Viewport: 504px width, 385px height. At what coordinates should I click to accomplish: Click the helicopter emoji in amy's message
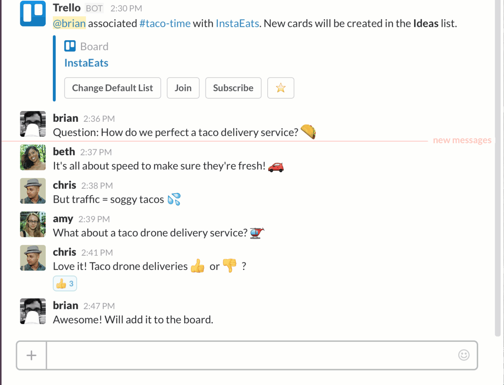pyautogui.click(x=257, y=233)
